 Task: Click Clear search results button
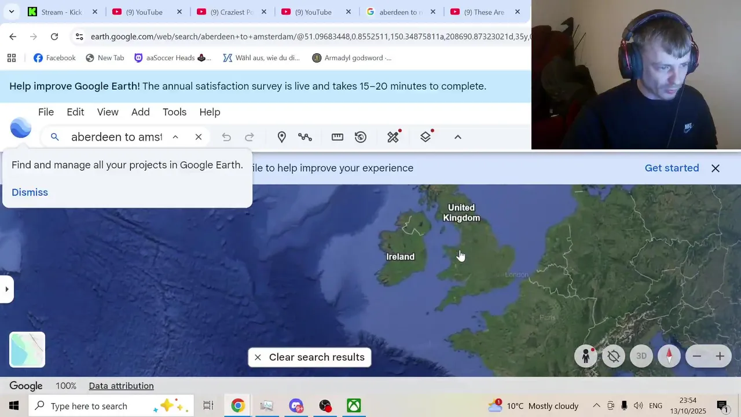tap(310, 357)
